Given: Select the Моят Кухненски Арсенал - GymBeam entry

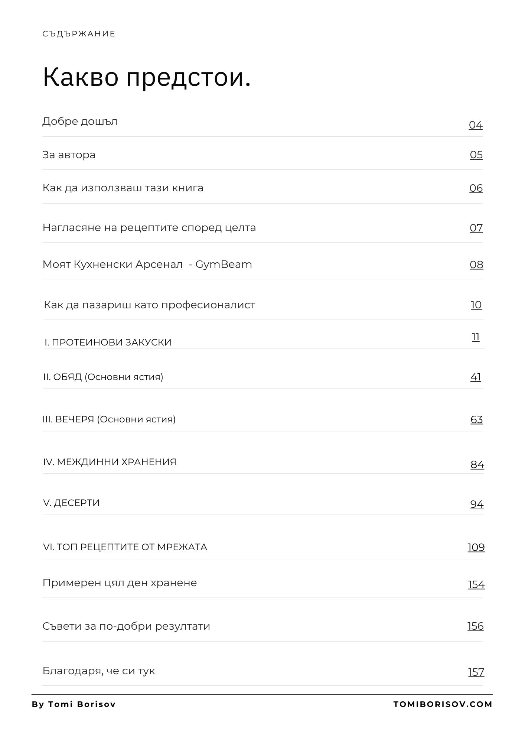Looking at the screenshot, I should 147,265.
